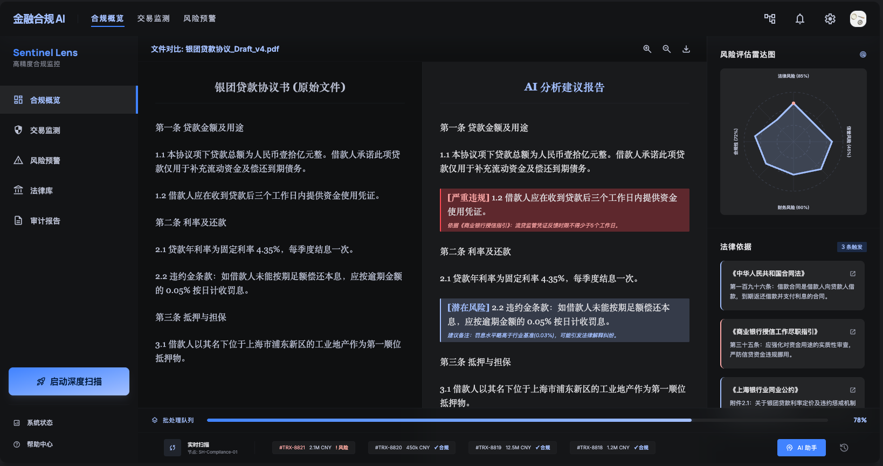Open the hierarchy diagram icon in header
Image resolution: width=883 pixels, height=466 pixels.
pos(770,19)
